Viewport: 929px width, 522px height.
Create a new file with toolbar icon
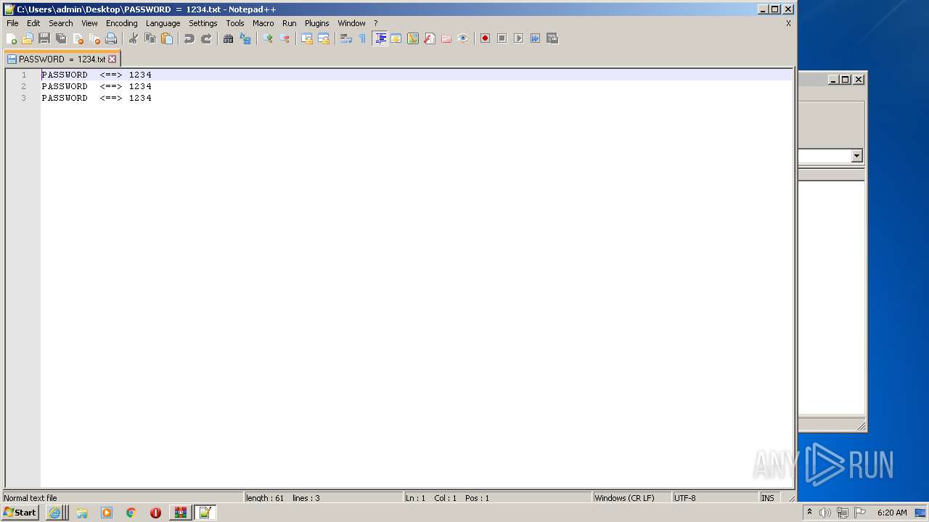(x=12, y=38)
